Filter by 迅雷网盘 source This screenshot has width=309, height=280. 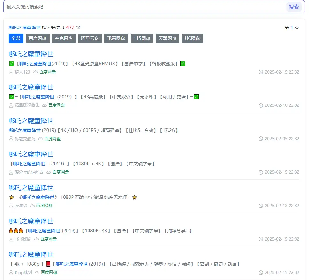coord(116,39)
